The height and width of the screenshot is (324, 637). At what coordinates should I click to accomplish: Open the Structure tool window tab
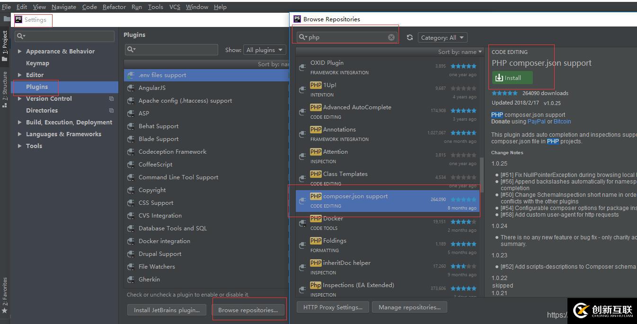click(x=5, y=90)
